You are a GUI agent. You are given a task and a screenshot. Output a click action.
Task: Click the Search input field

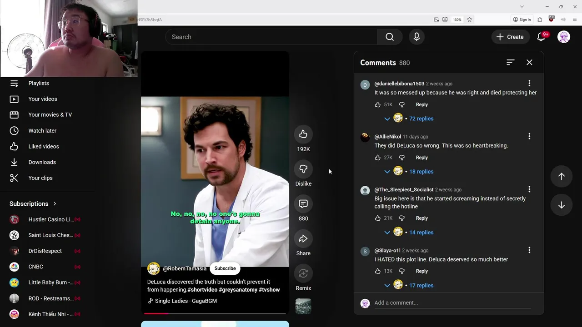pos(271,37)
